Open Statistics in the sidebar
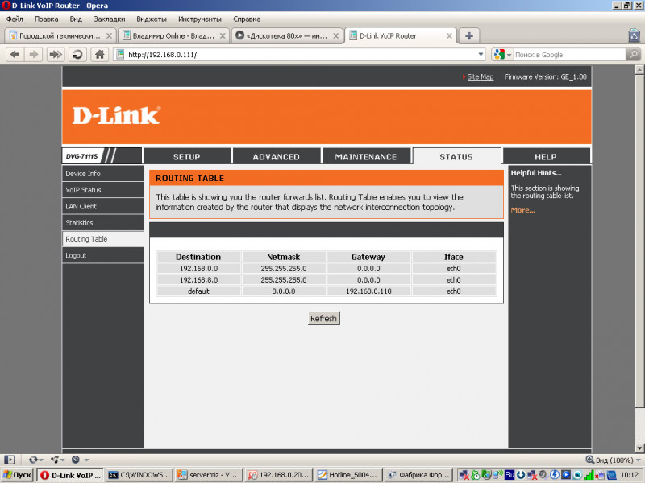The height and width of the screenshot is (483, 645). [x=103, y=223]
